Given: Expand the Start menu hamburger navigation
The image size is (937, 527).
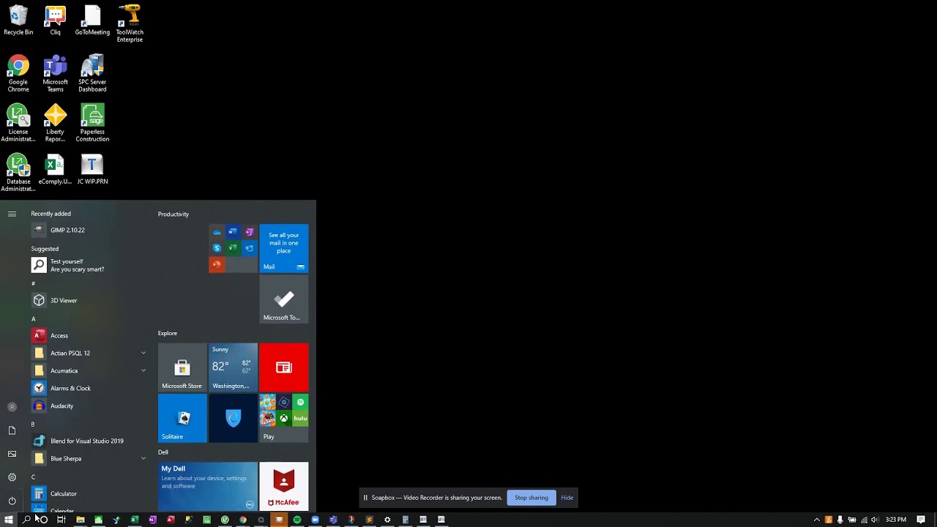Looking at the screenshot, I should click(12, 214).
